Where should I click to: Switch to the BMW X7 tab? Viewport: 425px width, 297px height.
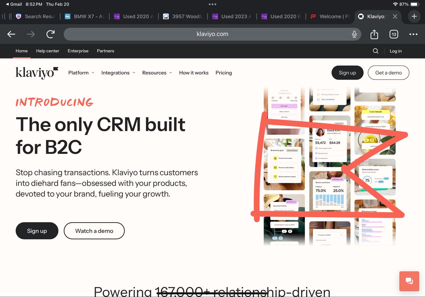pos(84,16)
